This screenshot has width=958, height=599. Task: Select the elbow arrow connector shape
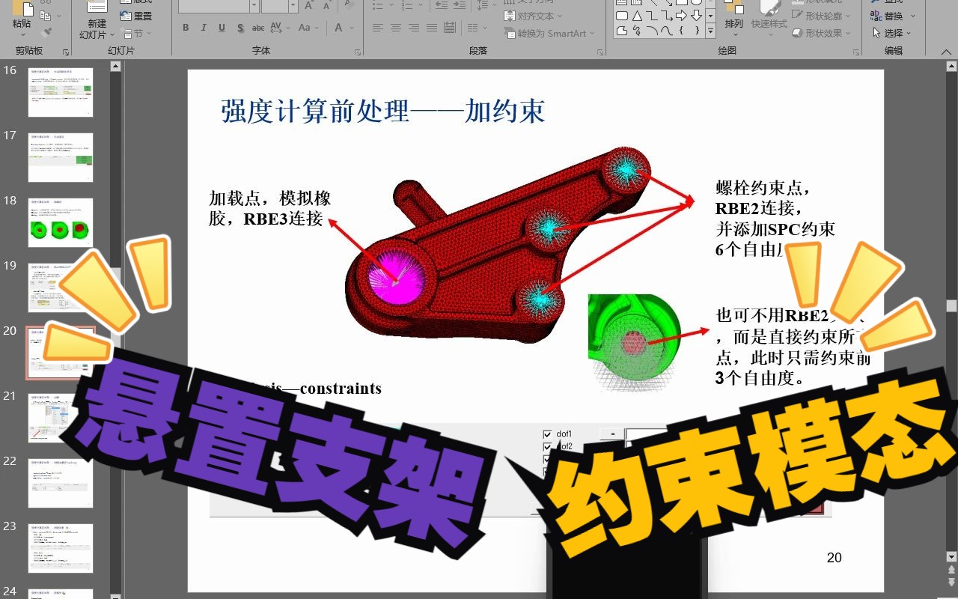click(666, 16)
